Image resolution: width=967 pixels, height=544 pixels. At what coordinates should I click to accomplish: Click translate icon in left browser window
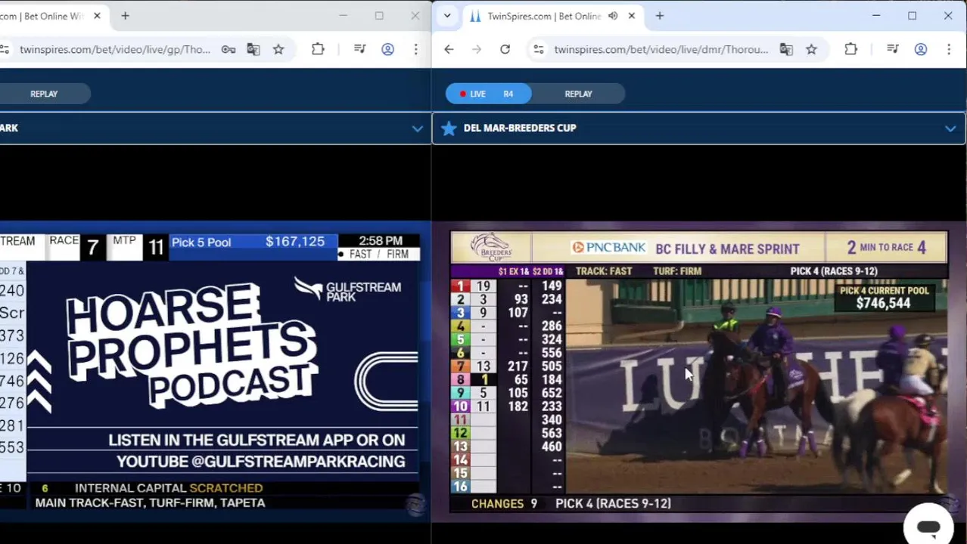(253, 49)
